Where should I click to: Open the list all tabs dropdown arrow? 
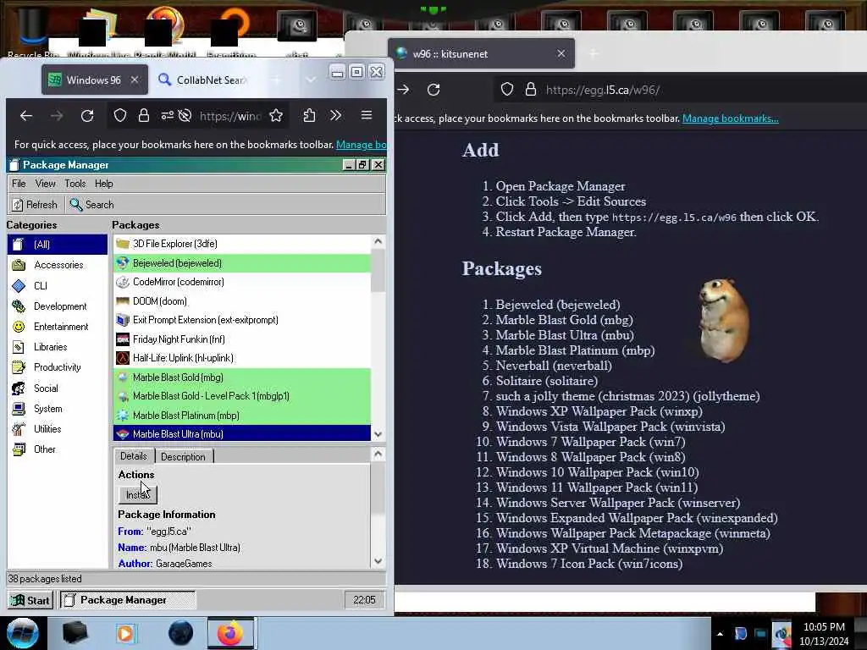pyautogui.click(x=311, y=80)
